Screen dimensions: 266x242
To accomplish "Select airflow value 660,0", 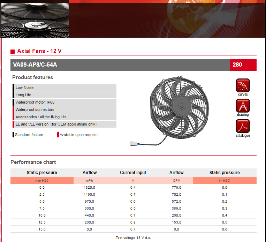I will click(x=89, y=209).
